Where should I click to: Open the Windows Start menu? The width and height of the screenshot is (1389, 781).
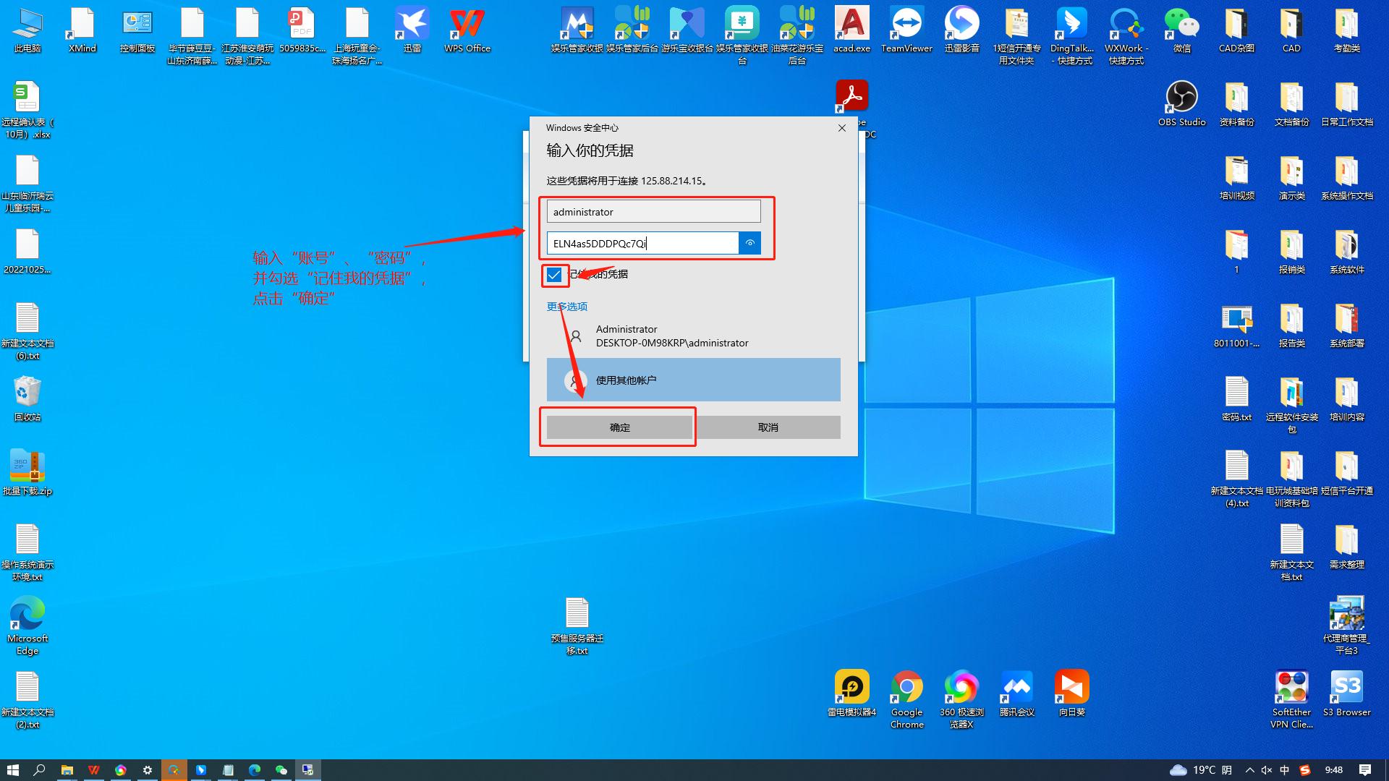tap(12, 770)
